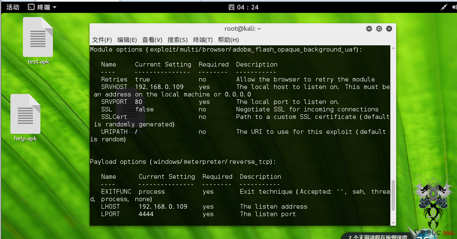457x239 pixels.
Task: Click 'Negotiate SSL for incoming connections' text
Action: 307,109
